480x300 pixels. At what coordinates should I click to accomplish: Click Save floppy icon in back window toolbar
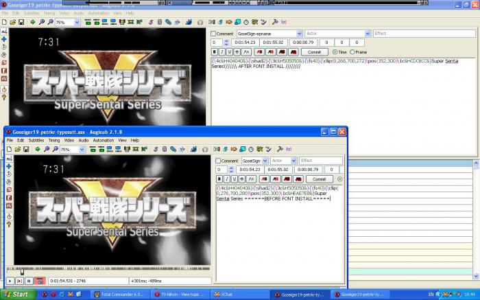pyautogui.click(x=21, y=22)
